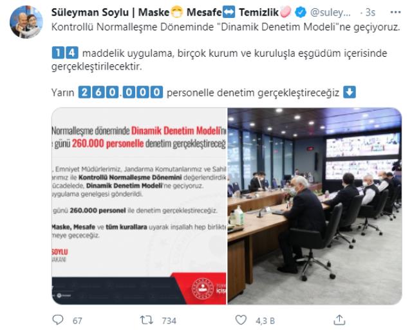Click the blue verified badge
The height and width of the screenshot is (335, 412).
[x=301, y=12]
